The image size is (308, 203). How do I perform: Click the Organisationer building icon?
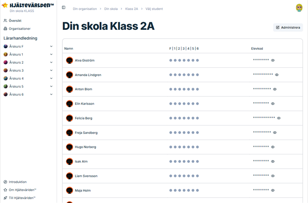pyautogui.click(x=5, y=28)
